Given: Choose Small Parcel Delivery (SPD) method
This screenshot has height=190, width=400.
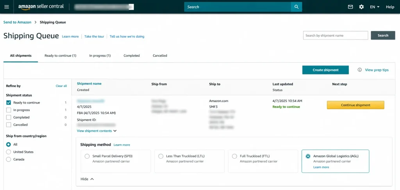Looking at the screenshot, I should (x=87, y=156).
